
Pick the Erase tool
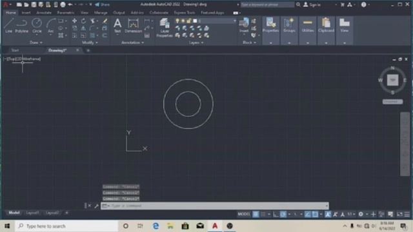105,21
